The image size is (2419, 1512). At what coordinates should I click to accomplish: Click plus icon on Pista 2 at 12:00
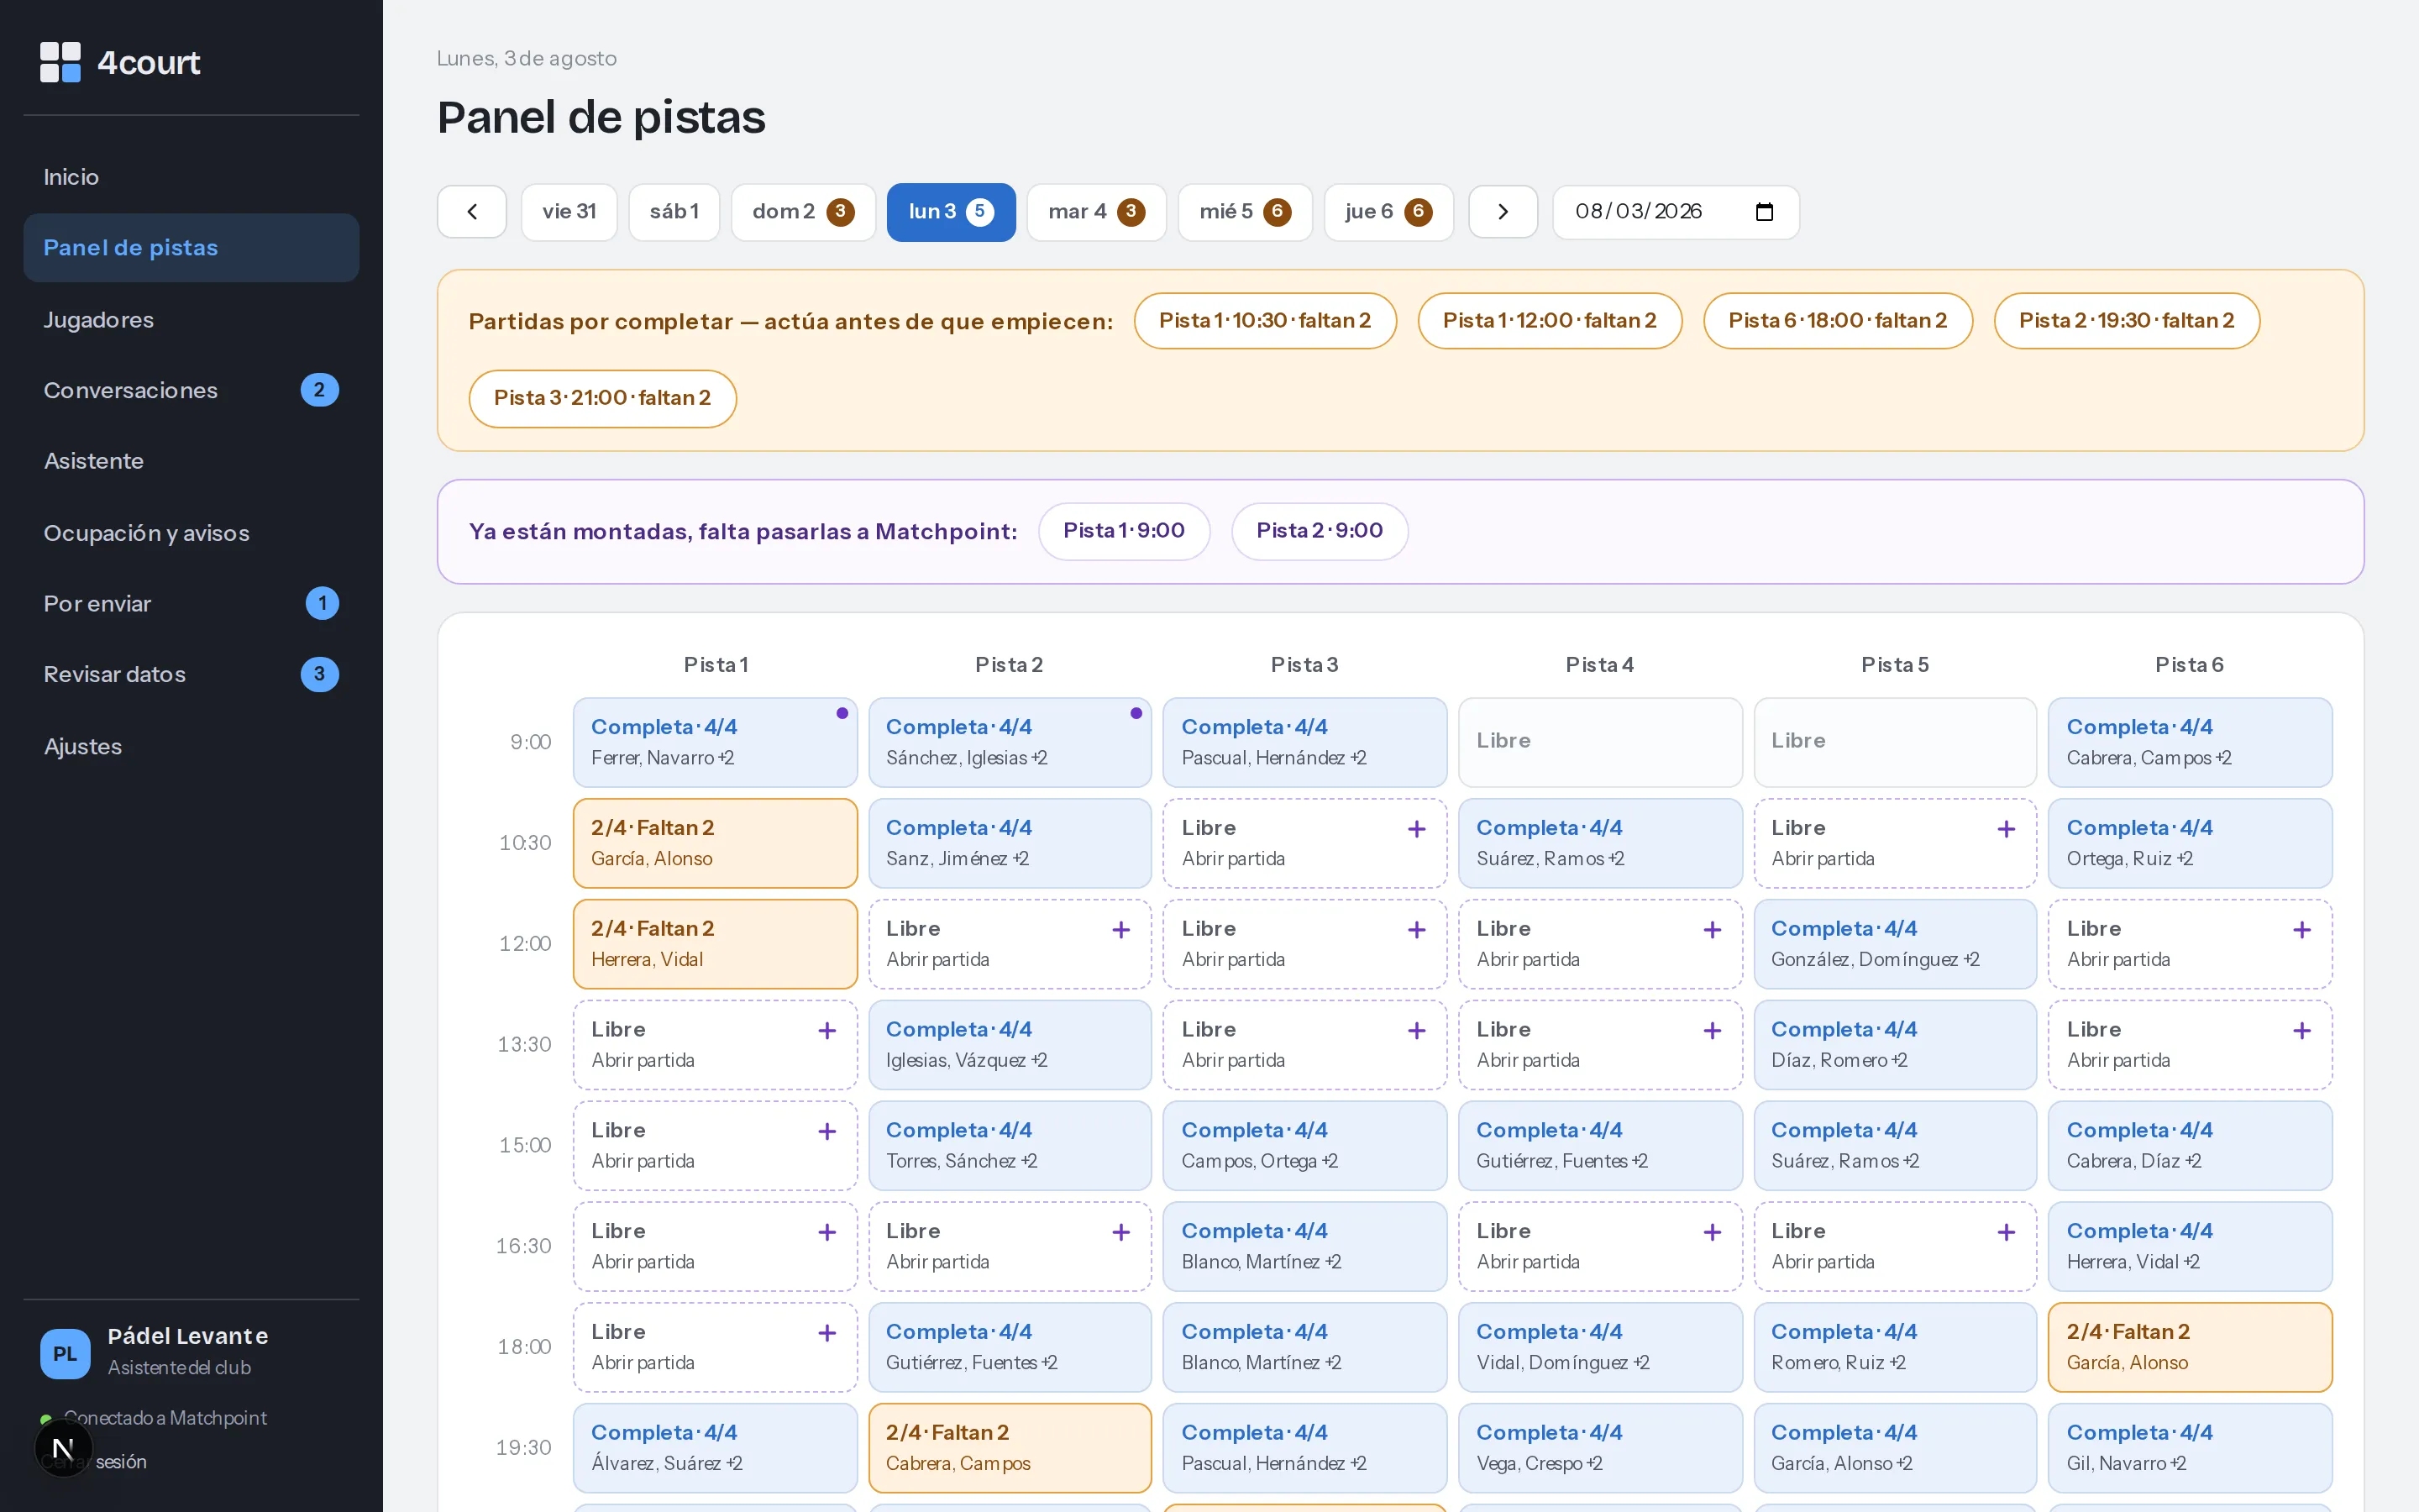coord(1121,930)
